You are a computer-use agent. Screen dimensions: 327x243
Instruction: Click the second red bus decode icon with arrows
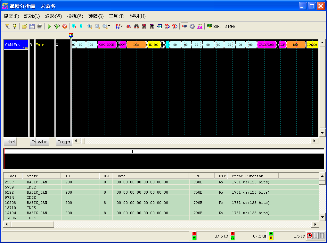[x=175, y=26]
